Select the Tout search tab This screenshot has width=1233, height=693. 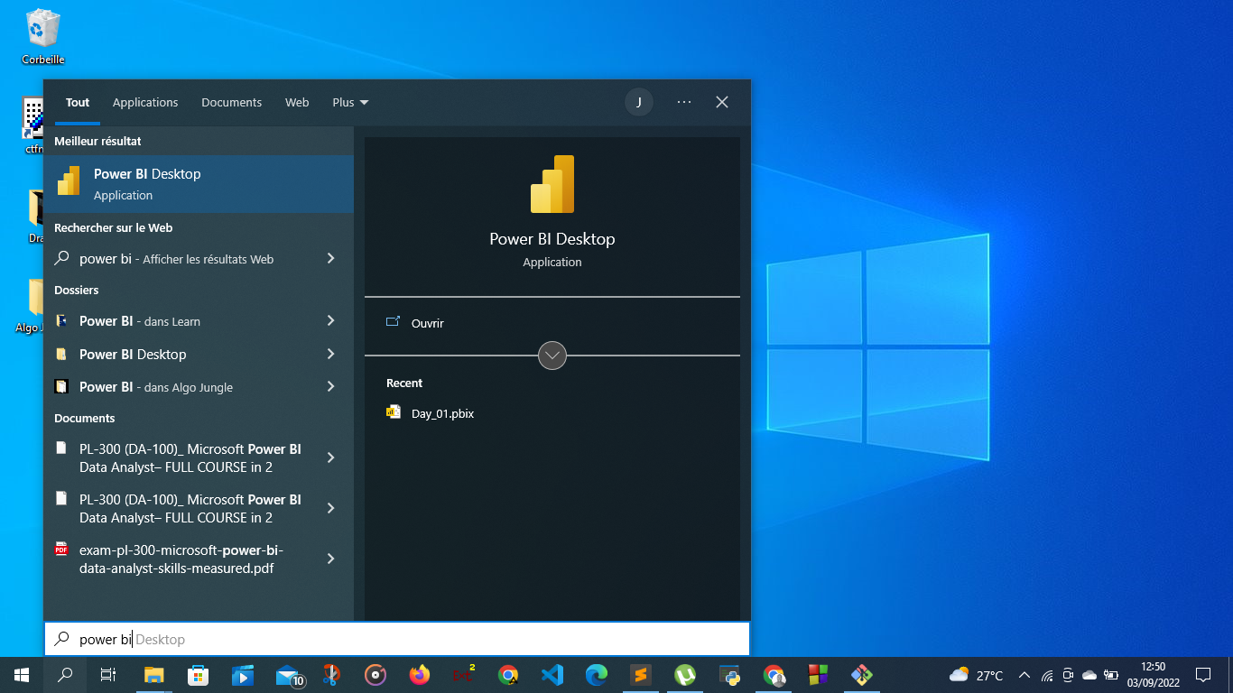click(78, 102)
